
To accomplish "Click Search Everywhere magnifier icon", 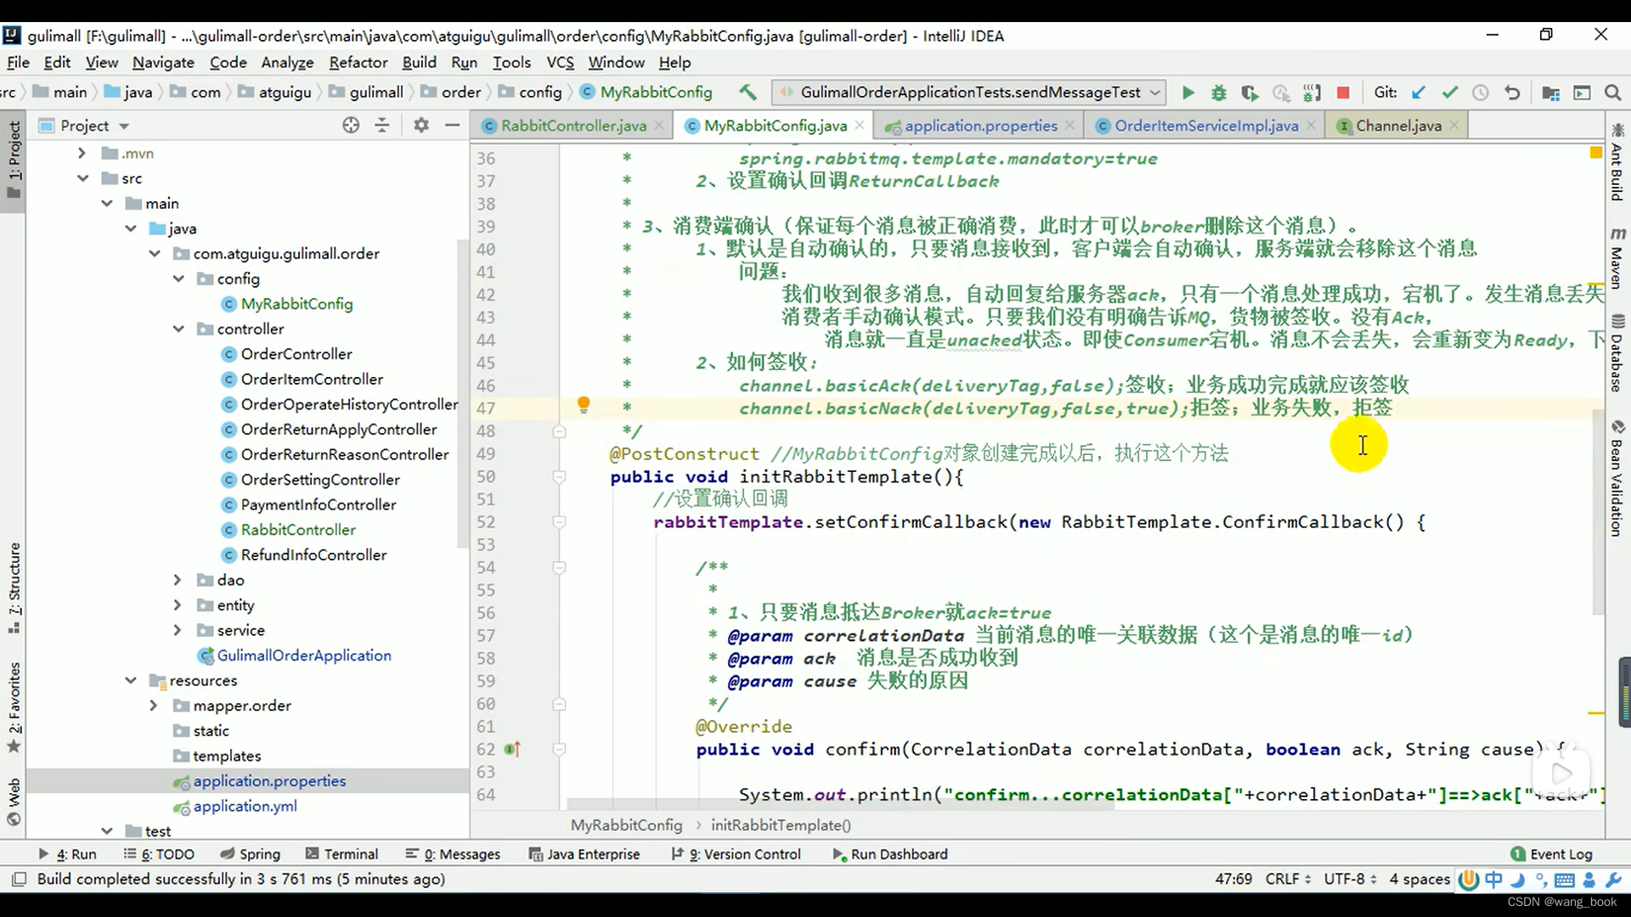I will (1612, 93).
